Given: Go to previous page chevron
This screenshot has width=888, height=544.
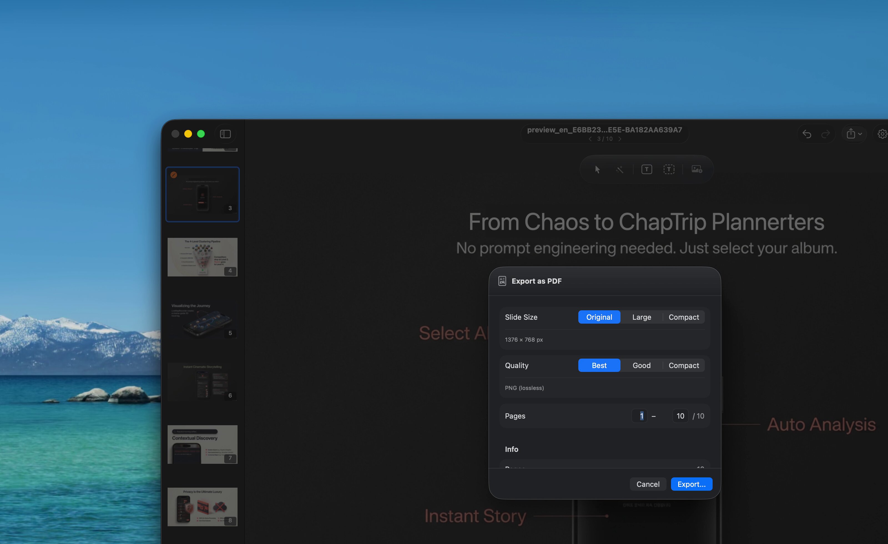Looking at the screenshot, I should click(x=590, y=139).
